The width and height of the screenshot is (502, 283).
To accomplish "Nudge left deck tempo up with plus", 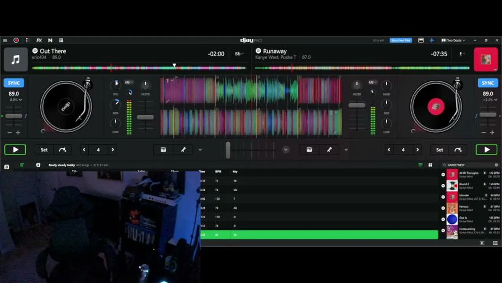I will coord(18,132).
